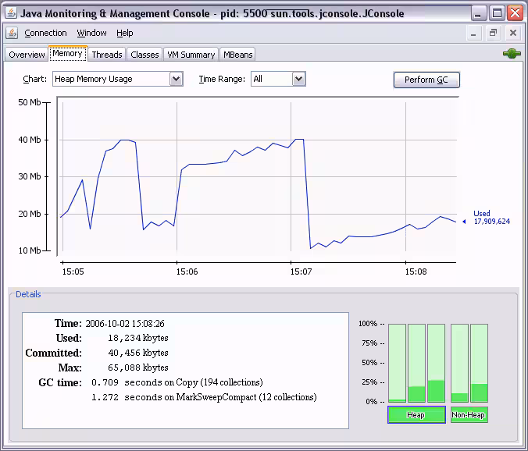Click the Max value 65,088 kbytes
528x451 pixels.
pos(138,368)
